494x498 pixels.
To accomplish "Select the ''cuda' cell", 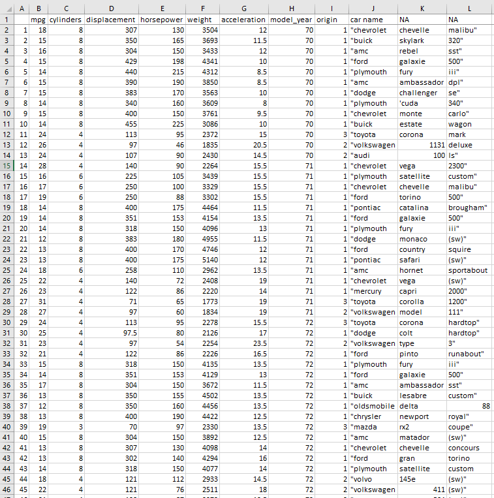I will pos(422,103).
